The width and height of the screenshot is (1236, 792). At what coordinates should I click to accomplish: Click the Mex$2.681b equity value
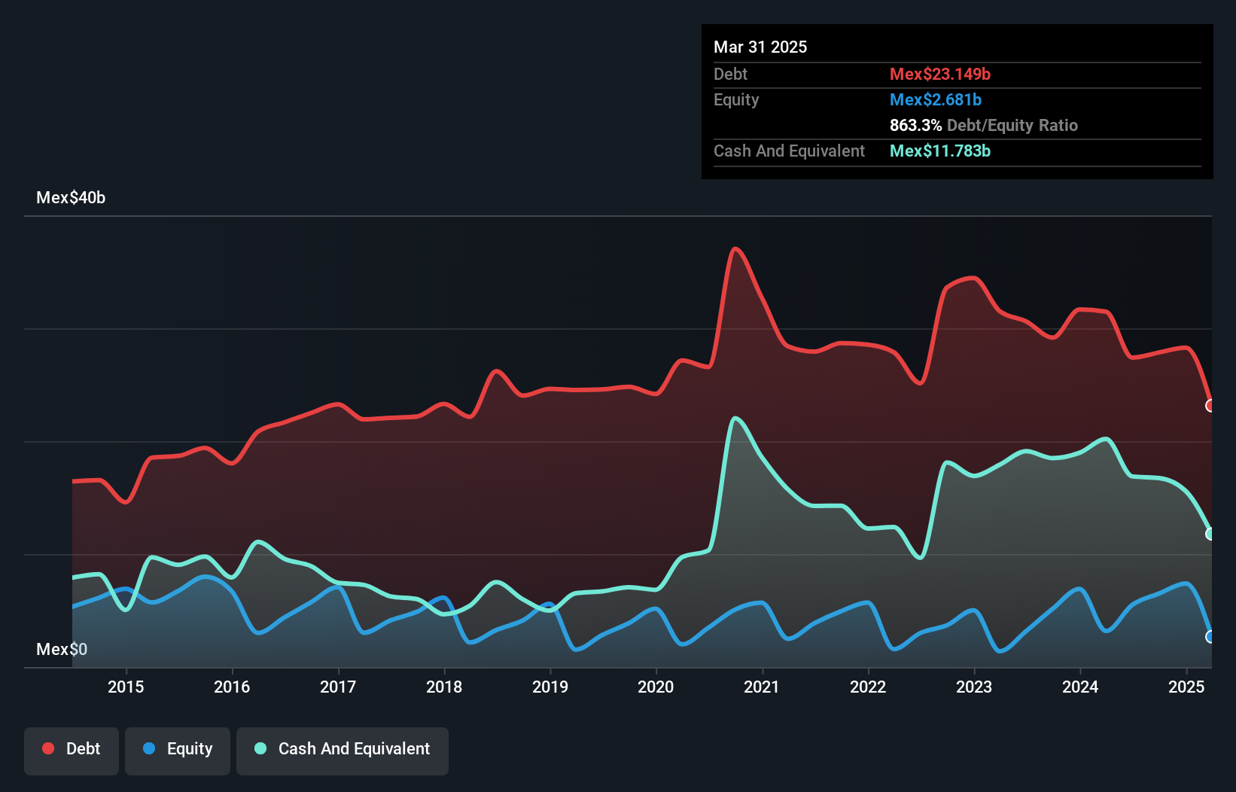(936, 99)
